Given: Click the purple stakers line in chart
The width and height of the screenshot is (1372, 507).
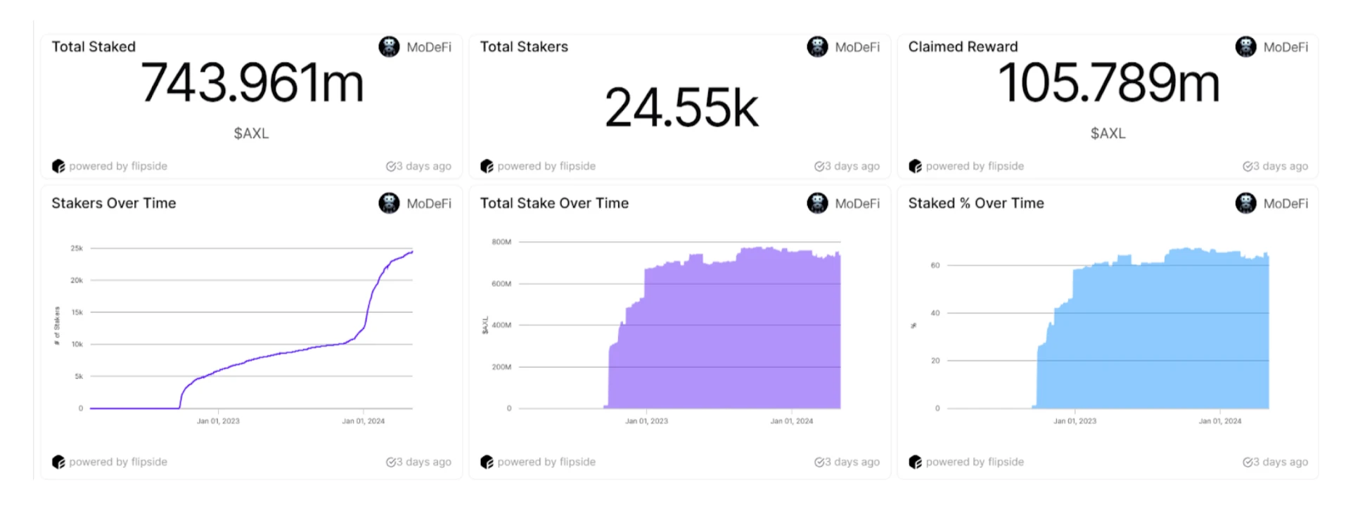Looking at the screenshot, I should [x=281, y=354].
